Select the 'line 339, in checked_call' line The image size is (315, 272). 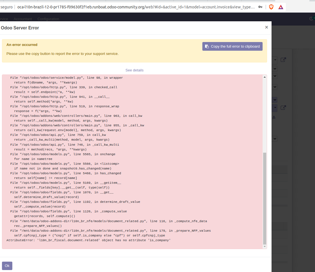coord(64,87)
